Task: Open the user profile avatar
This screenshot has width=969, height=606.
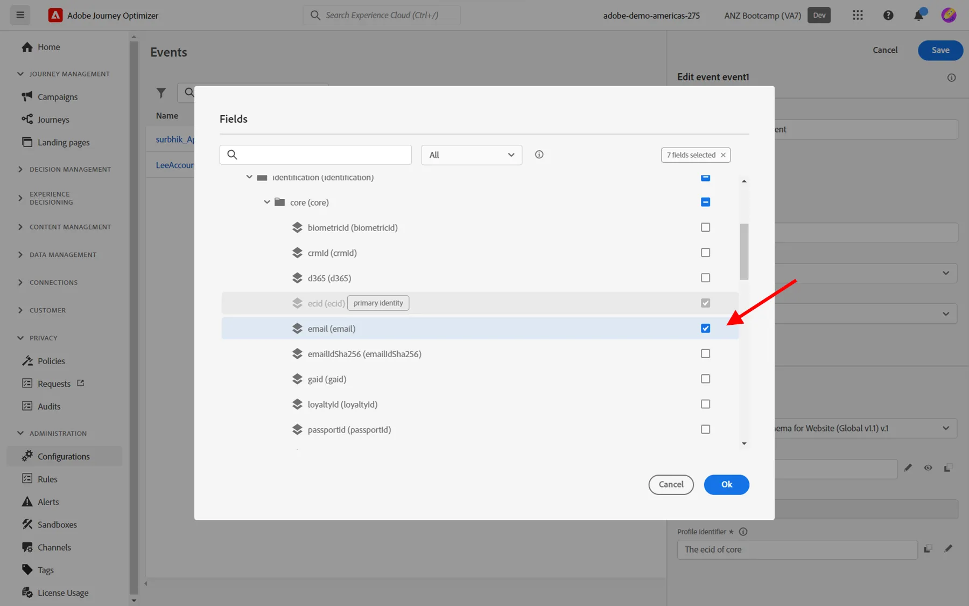Action: point(949,15)
